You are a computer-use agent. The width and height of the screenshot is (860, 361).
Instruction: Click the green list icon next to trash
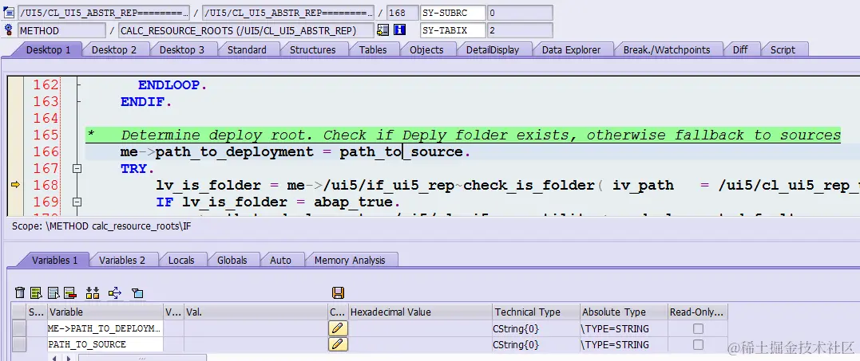(36, 292)
